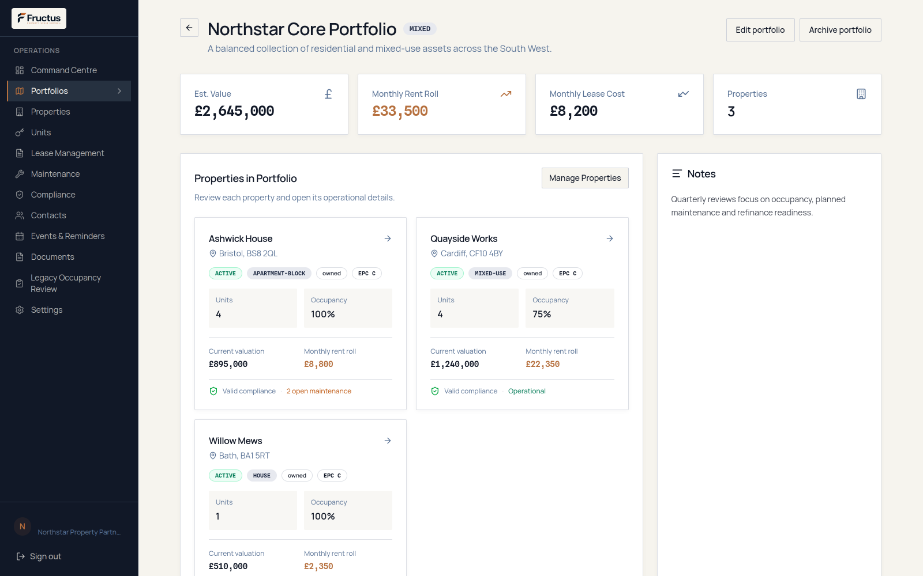
Task: Click the Events & Reminders calendar icon
Action: 20,236
